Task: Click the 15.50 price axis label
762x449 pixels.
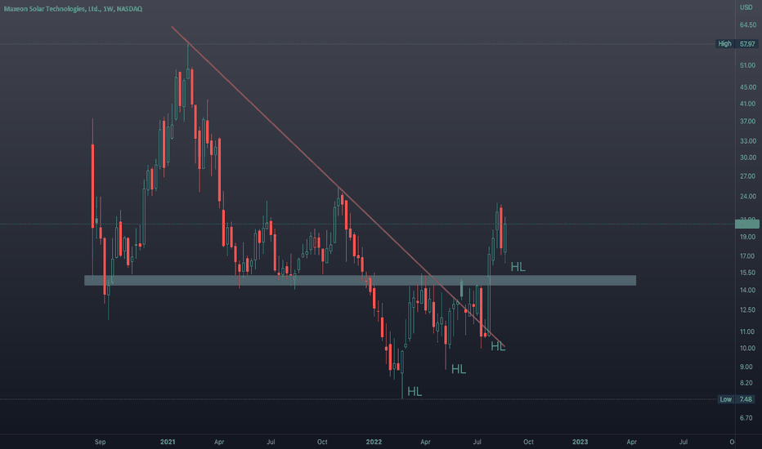Action: tap(748, 273)
